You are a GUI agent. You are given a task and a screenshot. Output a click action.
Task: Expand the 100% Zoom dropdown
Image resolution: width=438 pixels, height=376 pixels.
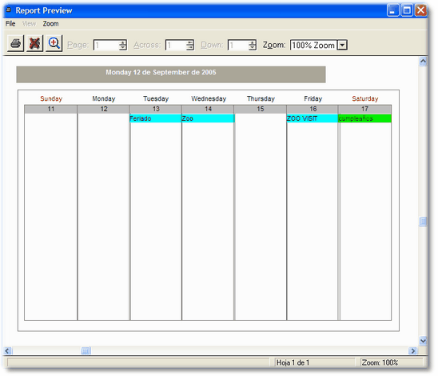tap(342, 45)
